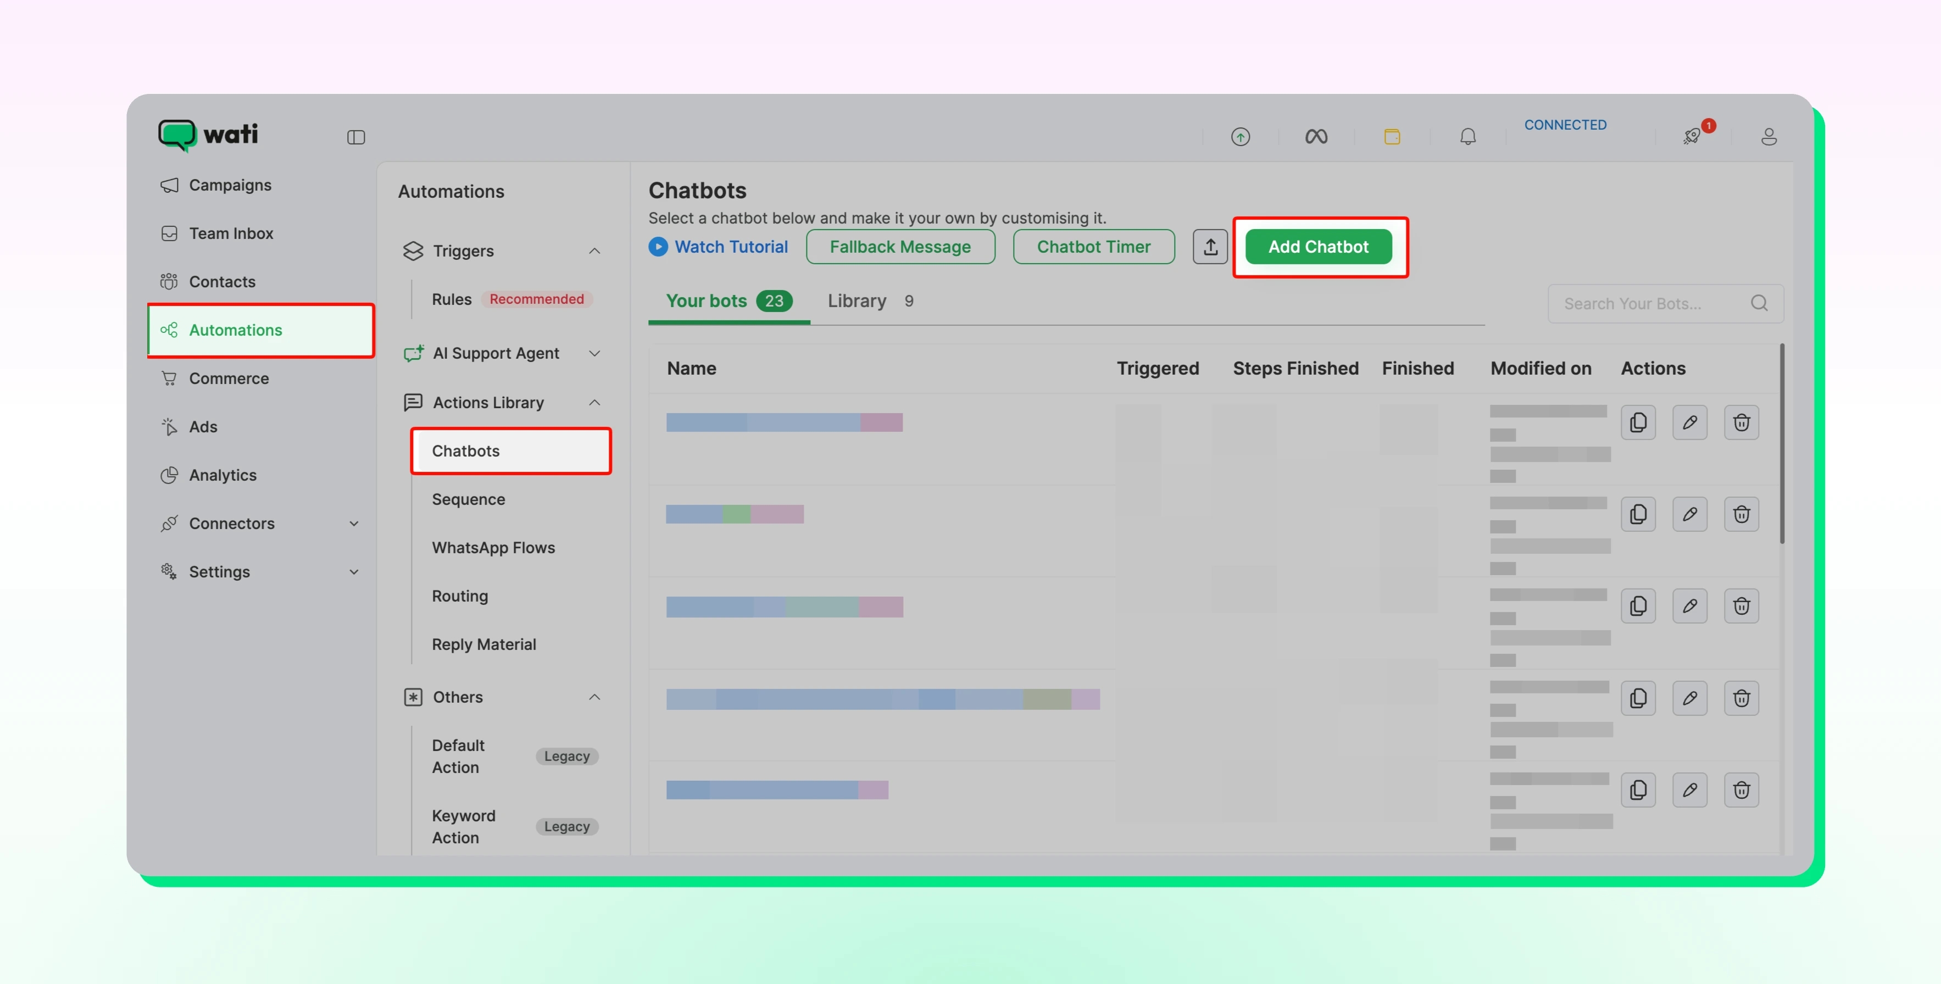
Task: Click the chatbot list vertical scrollbar
Action: coord(1782,444)
